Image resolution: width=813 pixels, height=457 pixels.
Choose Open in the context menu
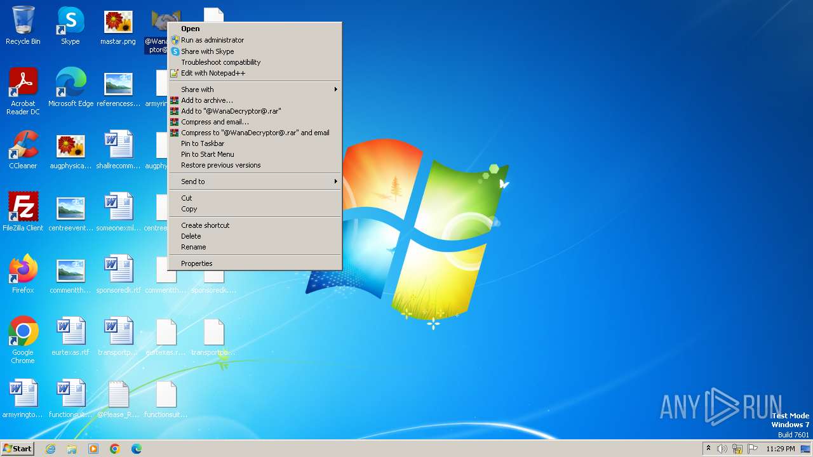point(255,29)
